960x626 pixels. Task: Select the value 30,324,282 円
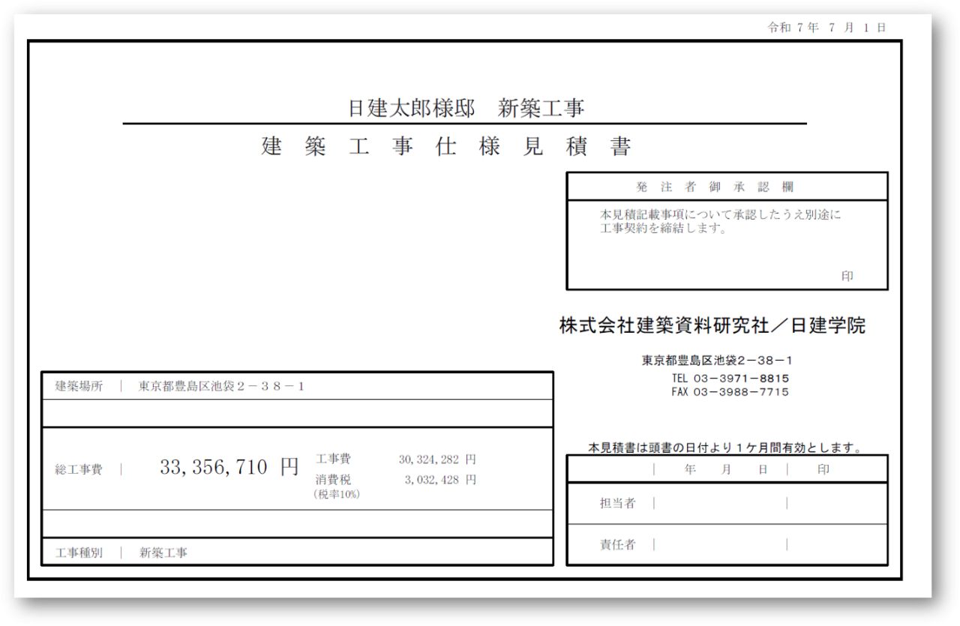pyautogui.click(x=437, y=460)
